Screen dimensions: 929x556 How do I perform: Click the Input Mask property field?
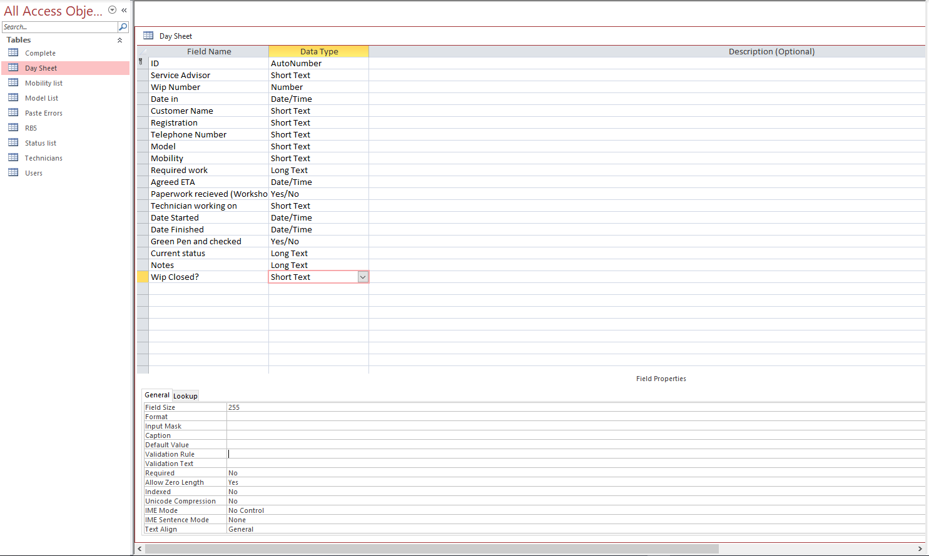pyautogui.click(x=576, y=426)
